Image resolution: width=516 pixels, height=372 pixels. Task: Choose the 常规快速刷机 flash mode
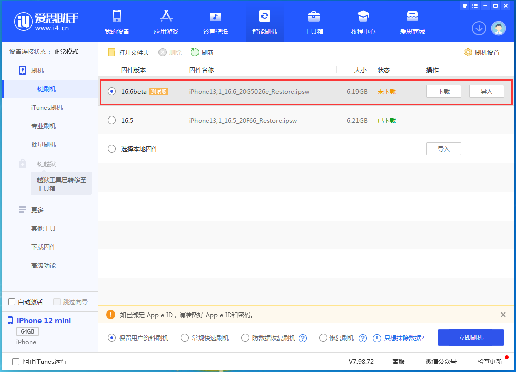[x=186, y=338]
